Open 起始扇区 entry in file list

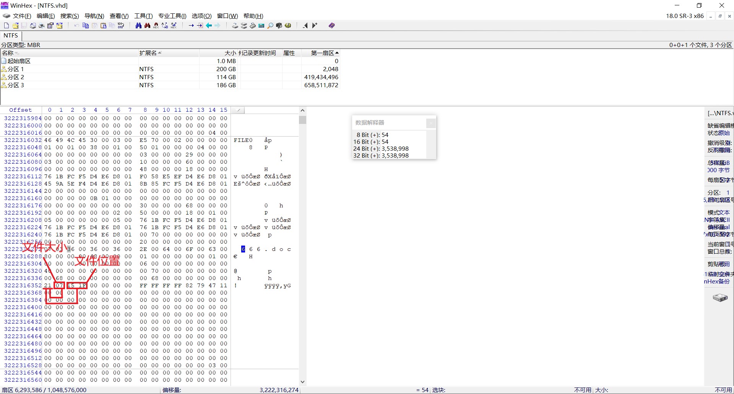19,61
